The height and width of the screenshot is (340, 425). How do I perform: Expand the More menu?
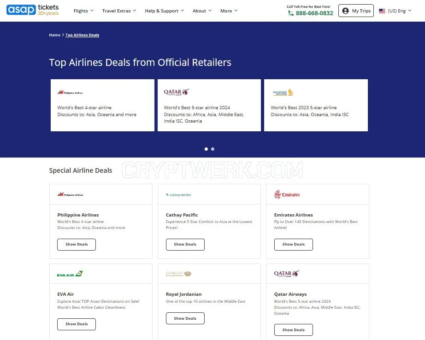pos(229,11)
